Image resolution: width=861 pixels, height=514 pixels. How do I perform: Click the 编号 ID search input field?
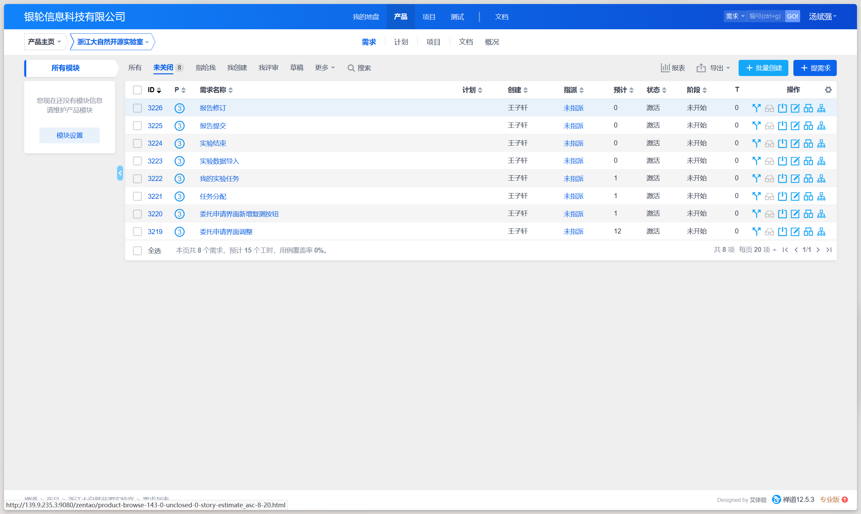[x=765, y=16]
